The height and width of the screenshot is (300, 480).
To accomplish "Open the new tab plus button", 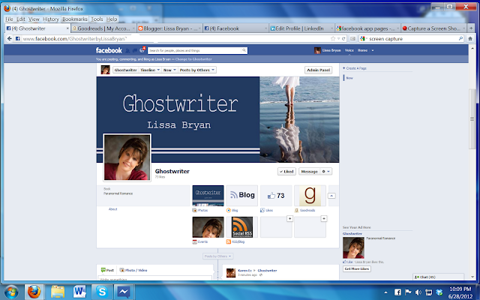I will point(471,28).
